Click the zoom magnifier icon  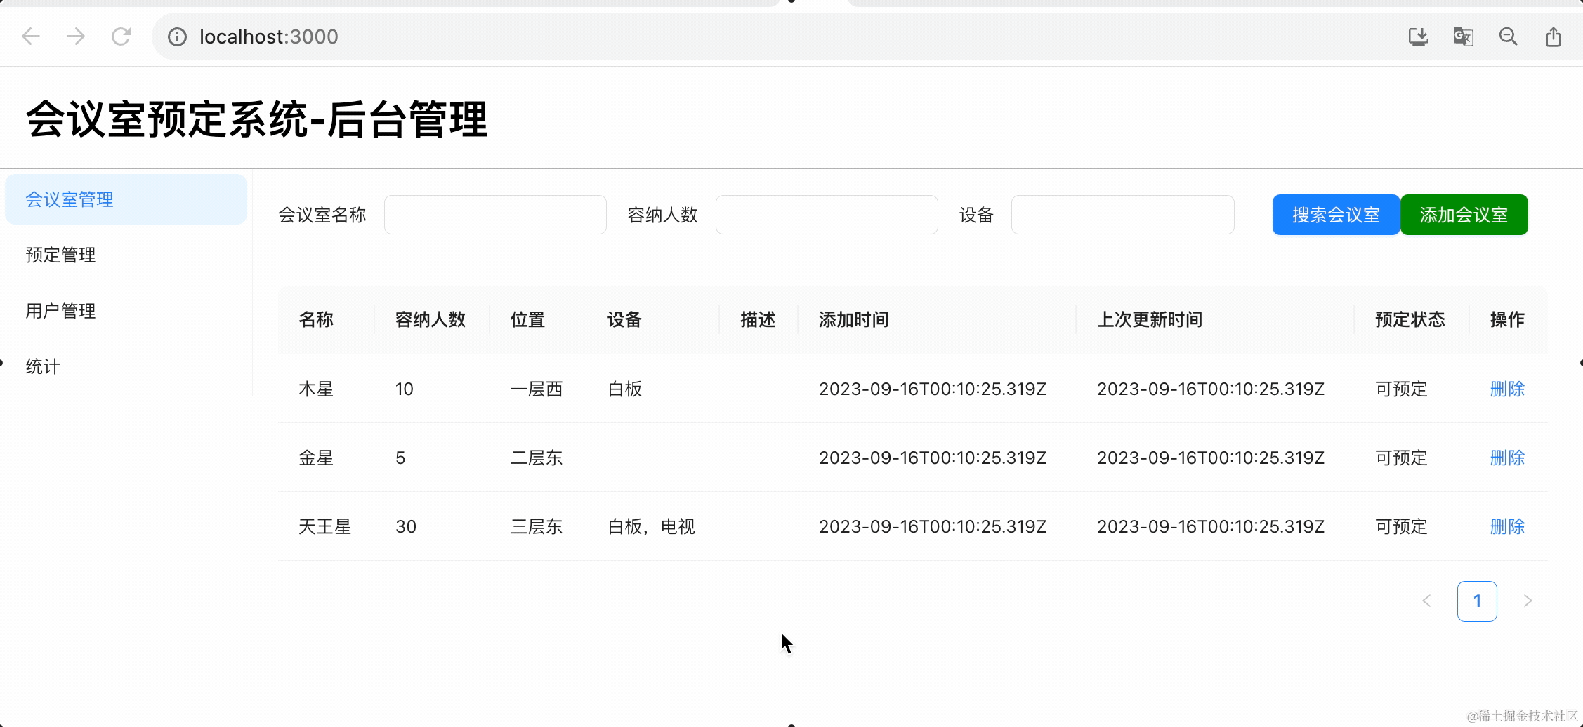[1508, 36]
